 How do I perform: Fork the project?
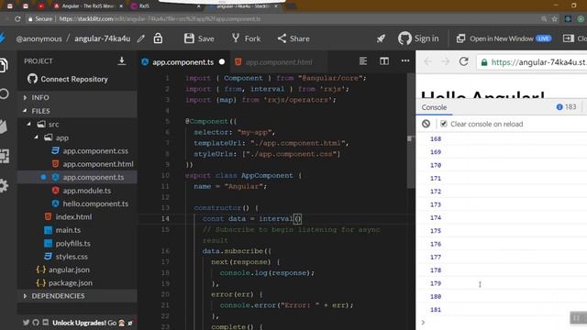coord(246,38)
